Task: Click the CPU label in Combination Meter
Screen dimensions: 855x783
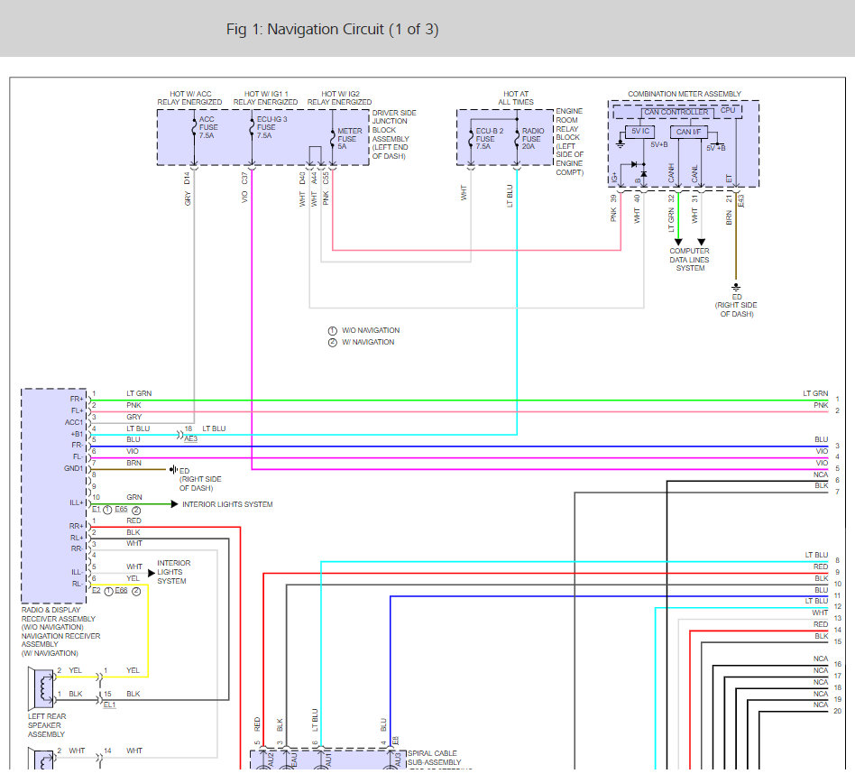Action: coord(728,110)
